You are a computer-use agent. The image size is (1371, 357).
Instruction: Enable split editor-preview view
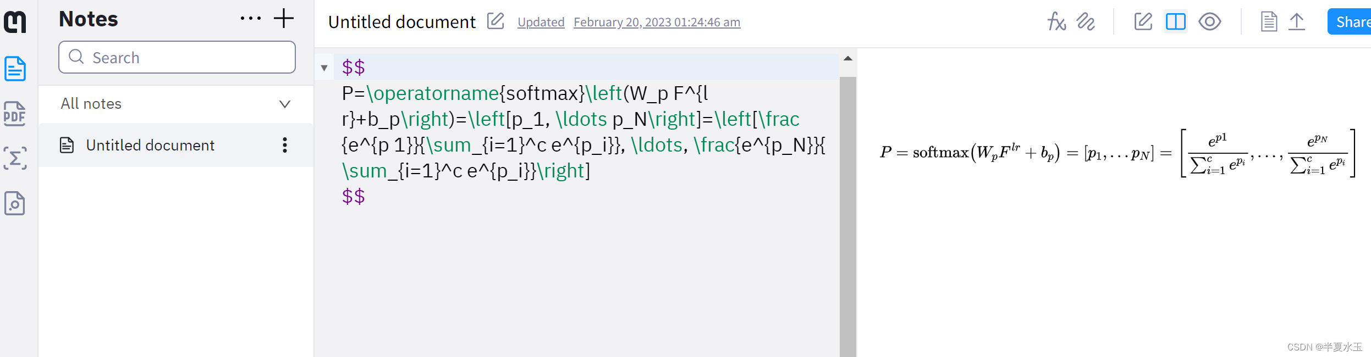pos(1175,22)
